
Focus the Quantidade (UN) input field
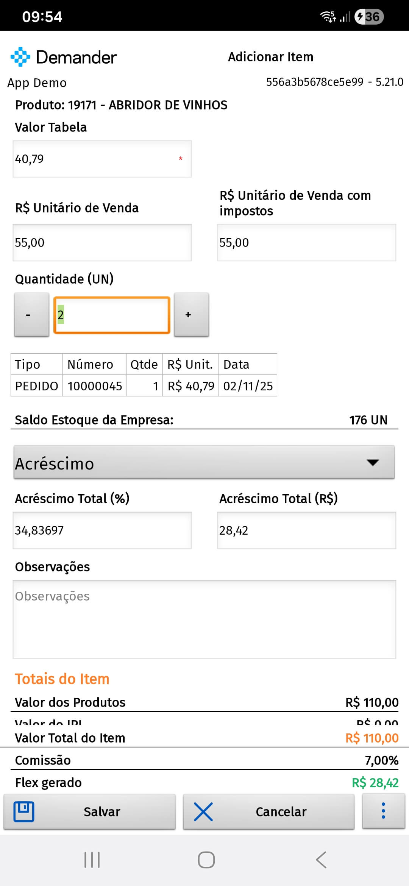[112, 315]
